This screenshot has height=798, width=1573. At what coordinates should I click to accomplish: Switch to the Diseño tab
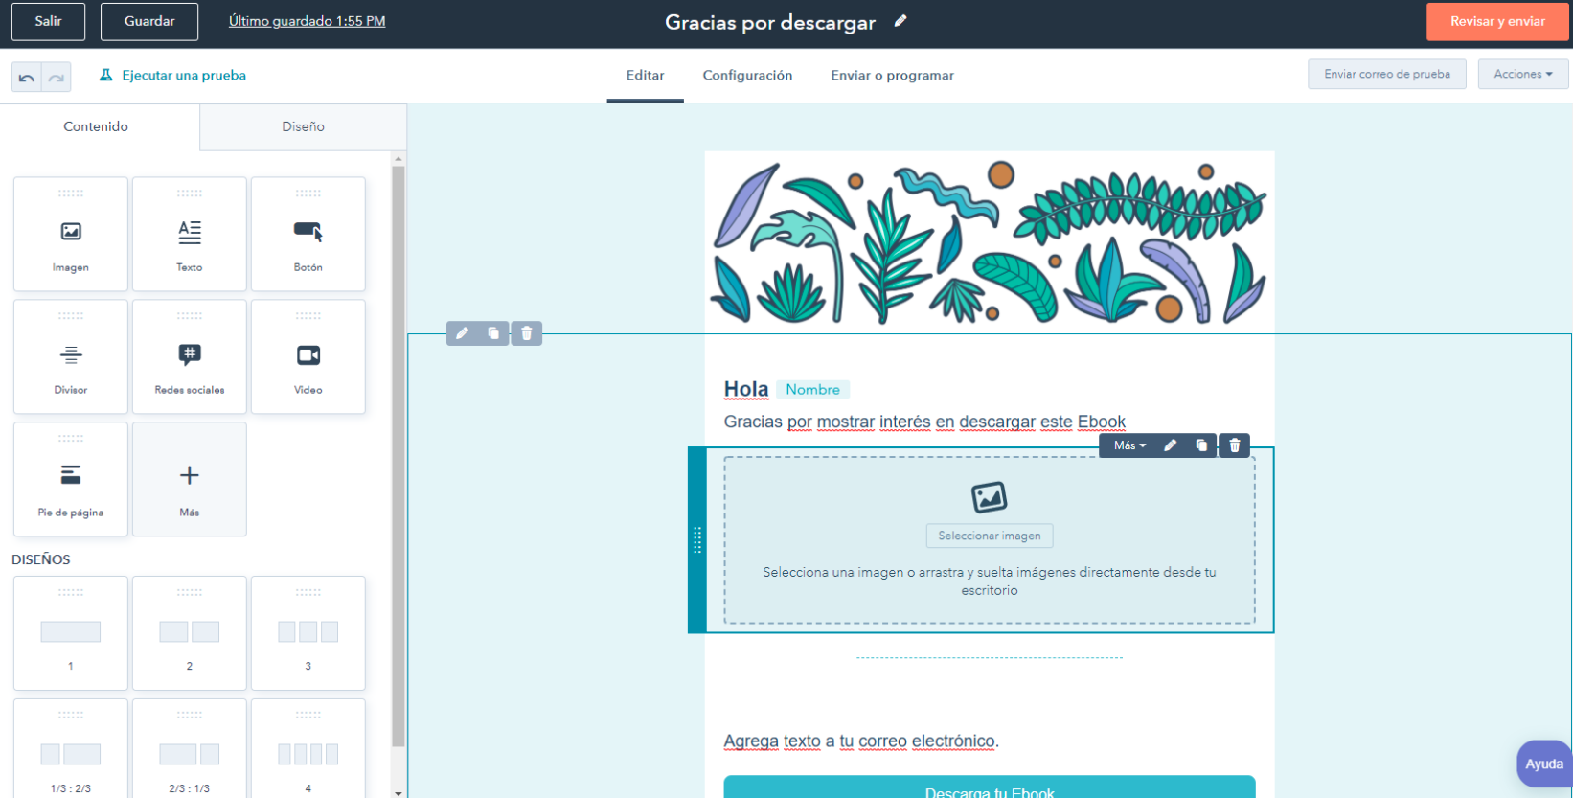click(x=303, y=126)
